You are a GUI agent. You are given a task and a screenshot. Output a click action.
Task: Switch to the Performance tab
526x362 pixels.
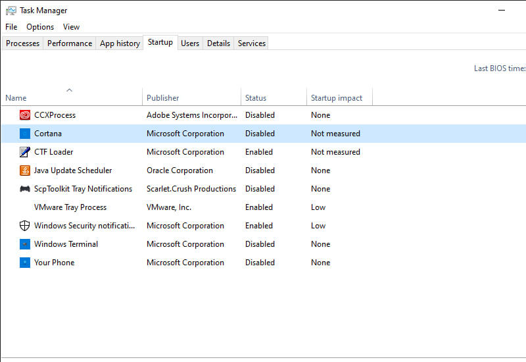(70, 43)
